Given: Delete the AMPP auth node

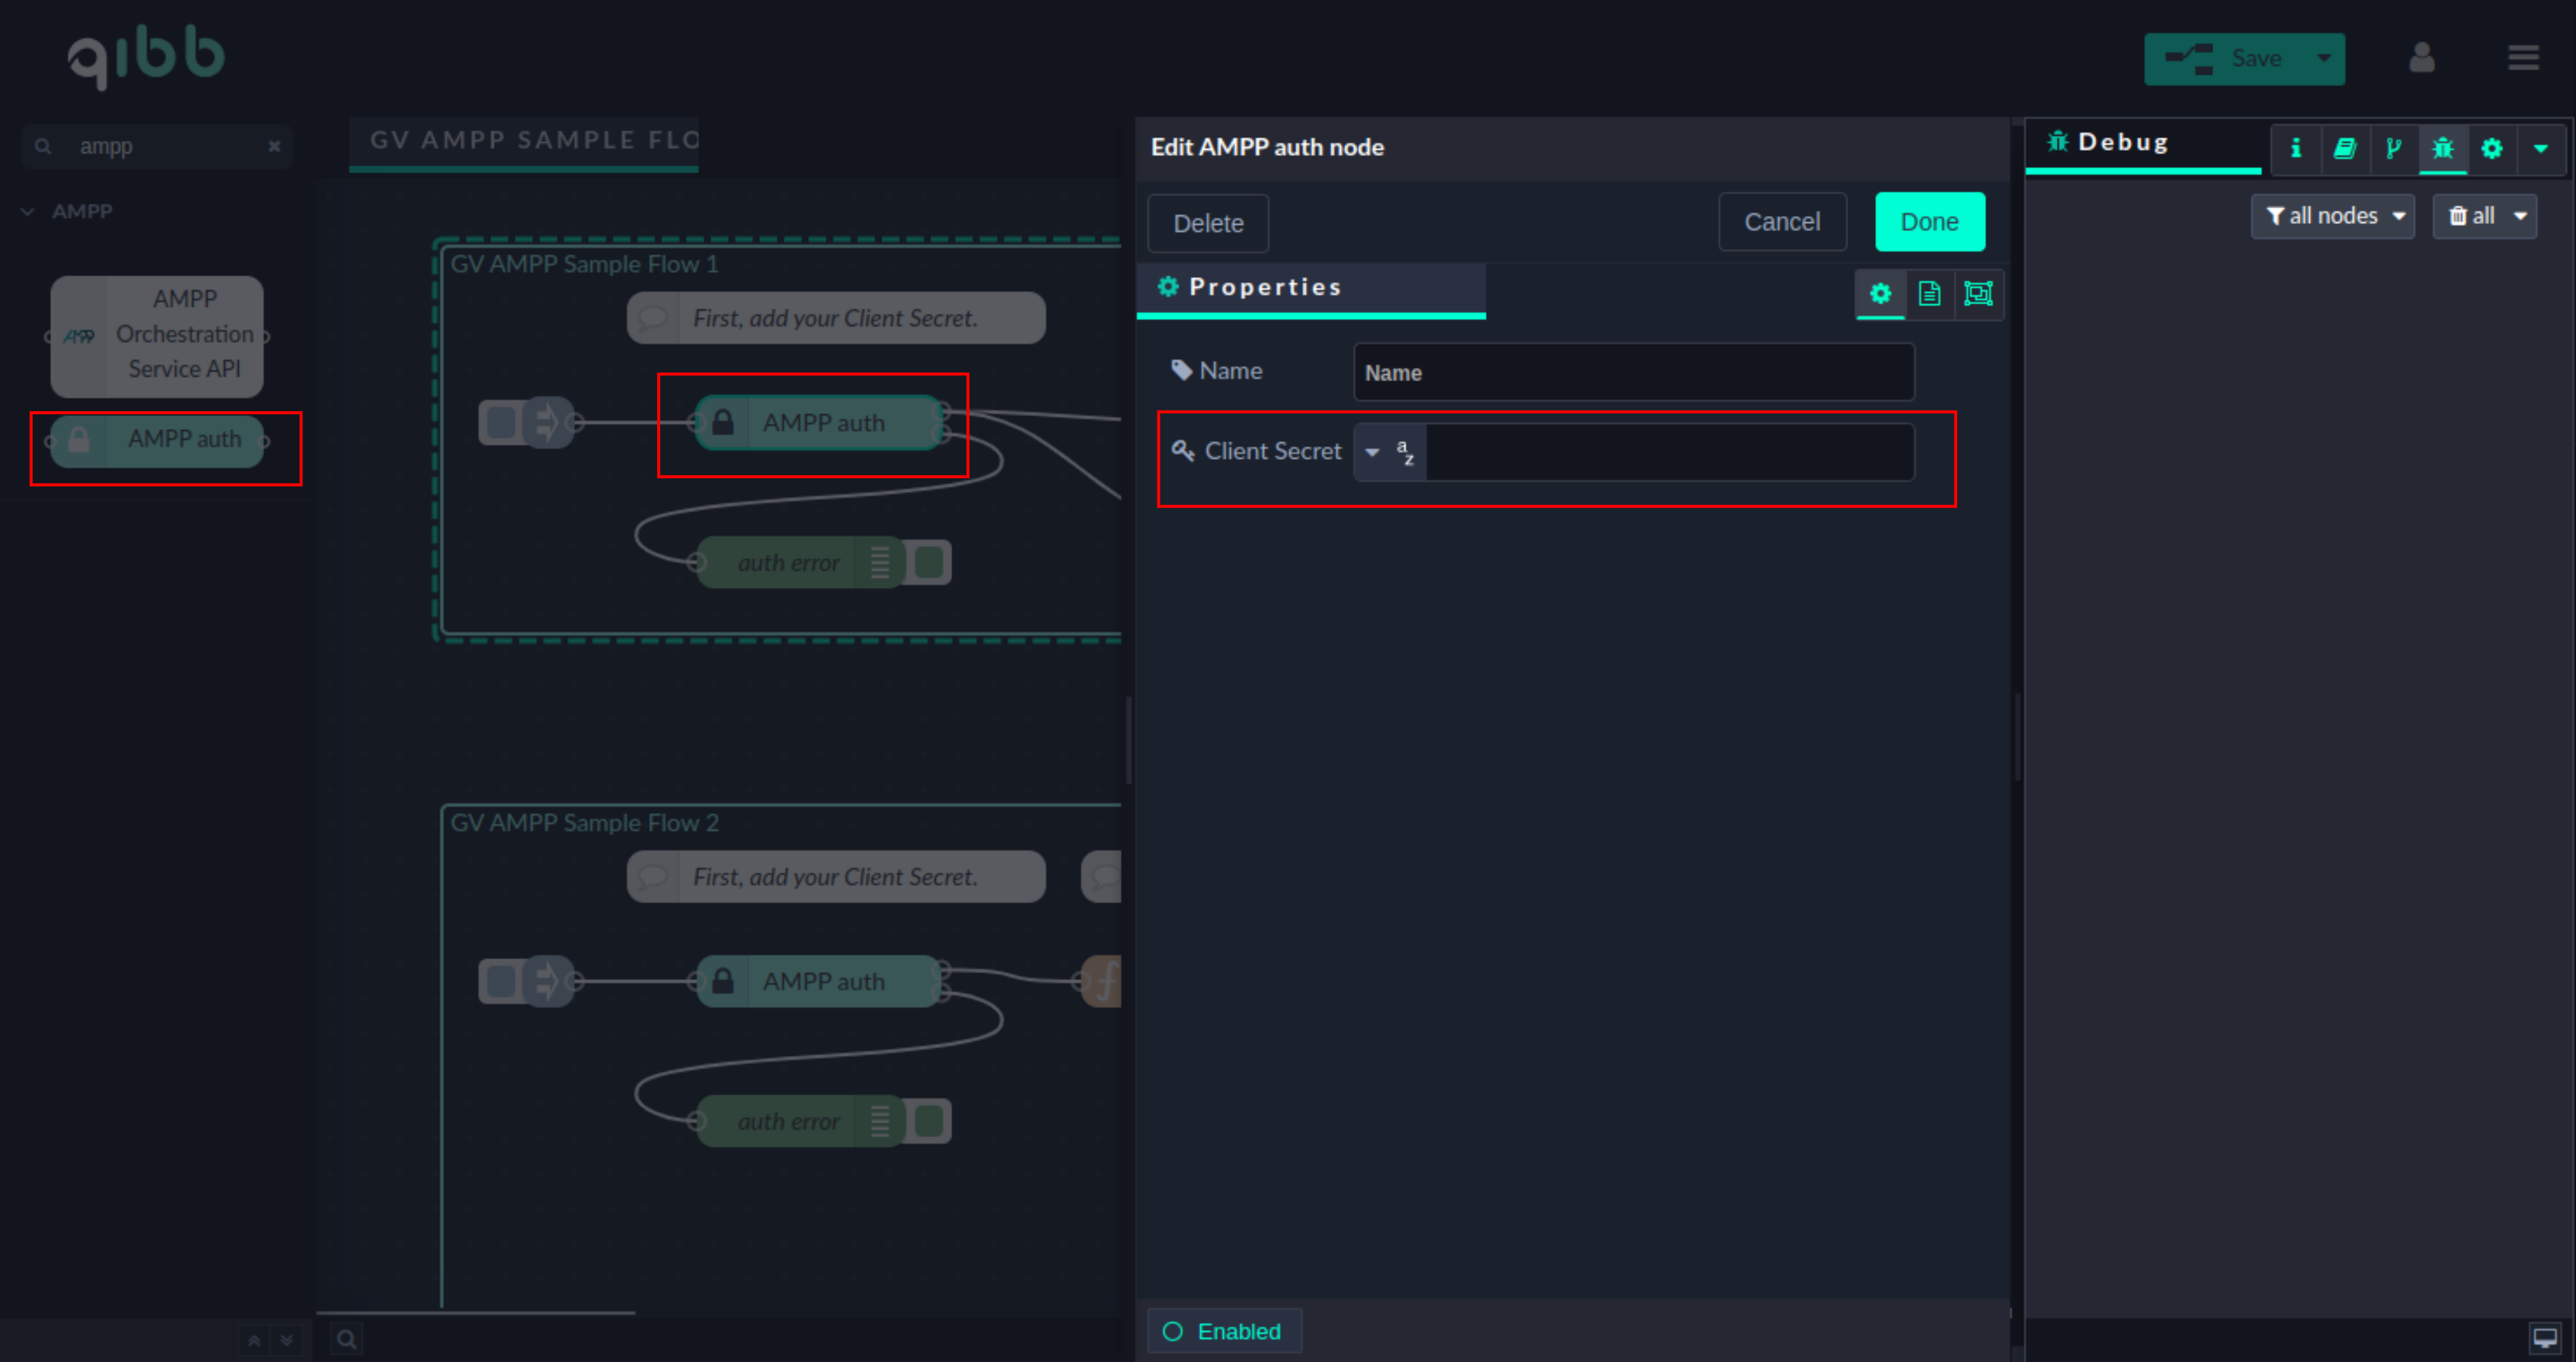Looking at the screenshot, I should coord(1207,223).
